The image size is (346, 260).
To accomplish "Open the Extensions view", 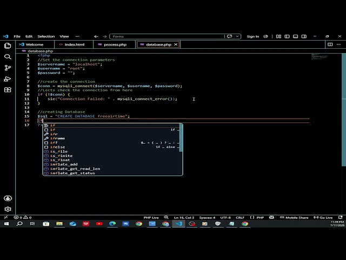I will point(8,90).
